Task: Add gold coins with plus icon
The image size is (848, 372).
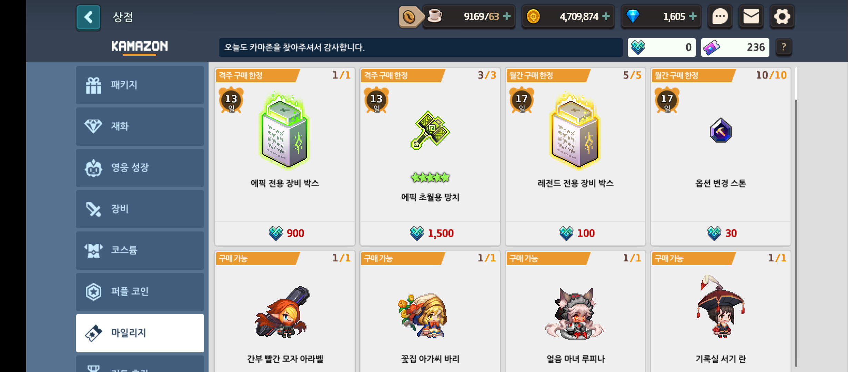Action: pyautogui.click(x=606, y=16)
